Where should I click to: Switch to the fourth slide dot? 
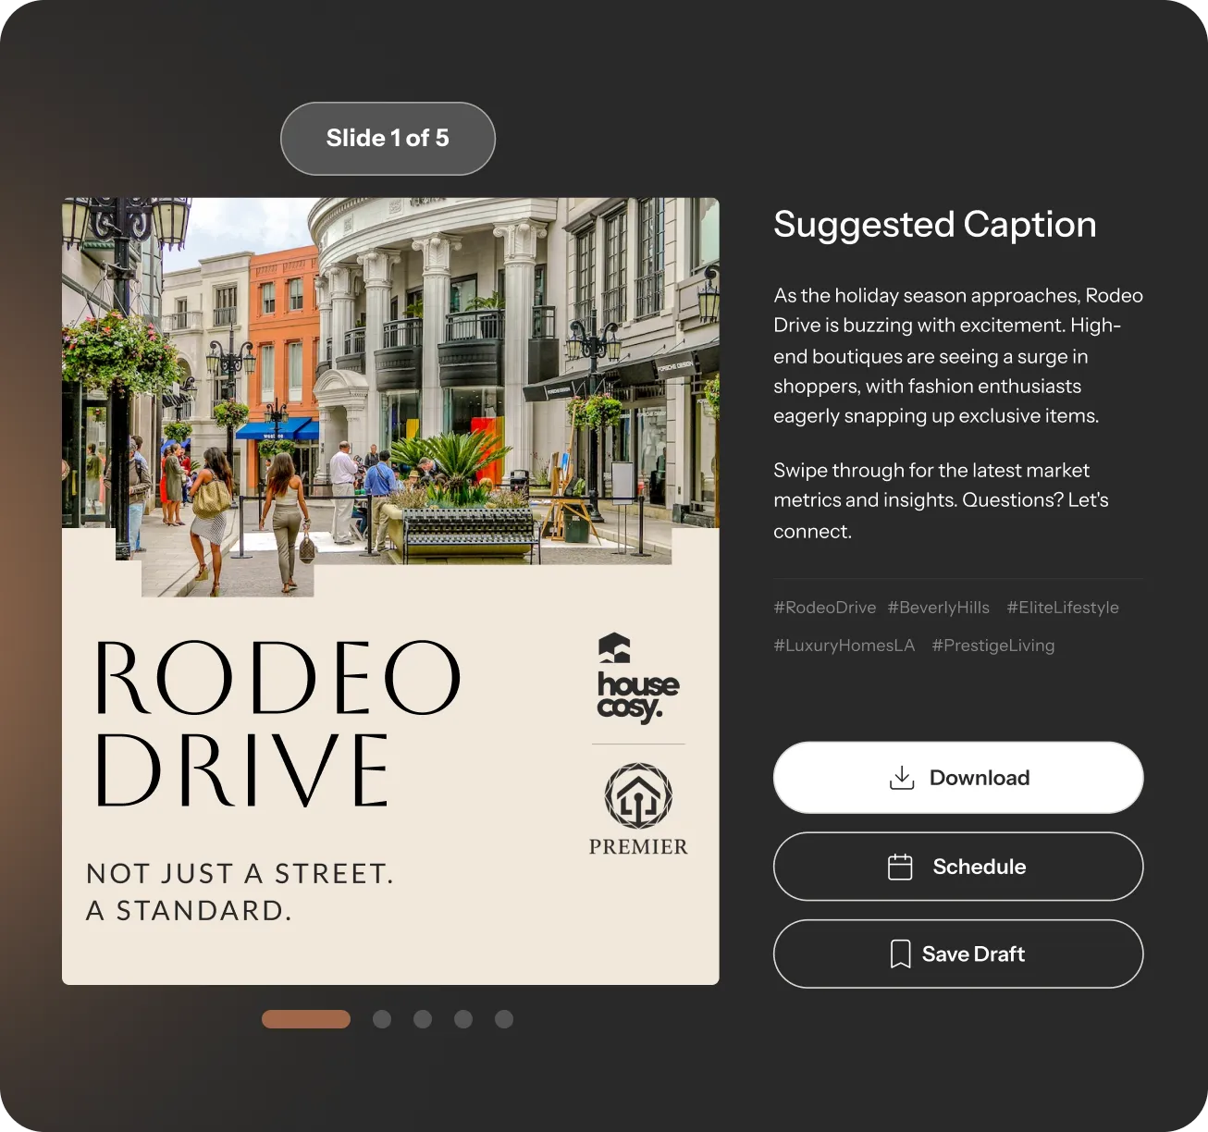[x=463, y=1019]
